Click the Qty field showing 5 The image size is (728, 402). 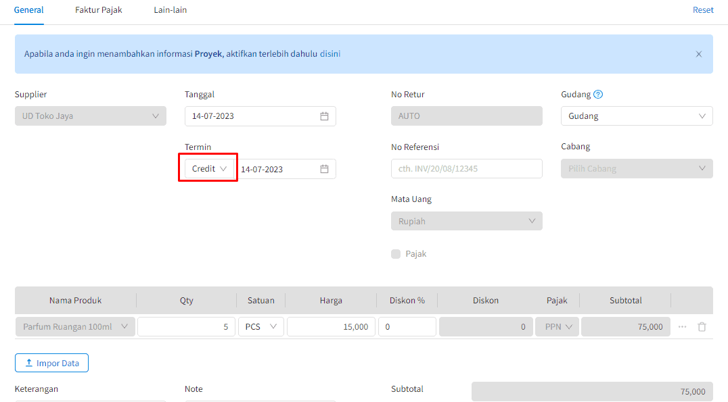click(186, 327)
